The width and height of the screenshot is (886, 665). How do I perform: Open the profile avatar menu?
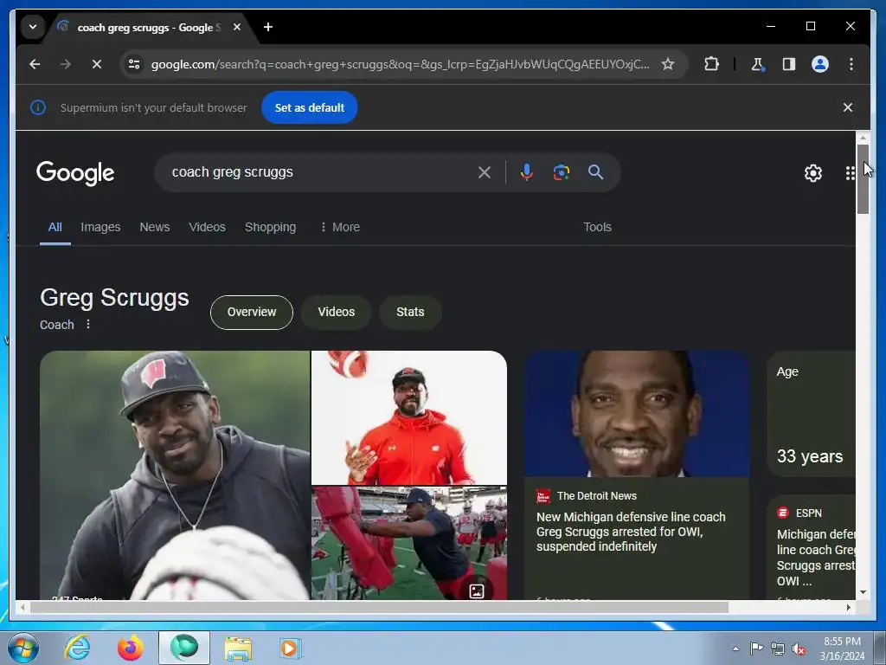(820, 64)
